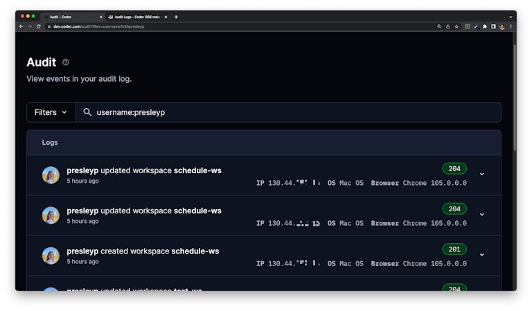Expand the created workspace schedule-ws log entry
Screen dimensions: 532x311
click(482, 254)
